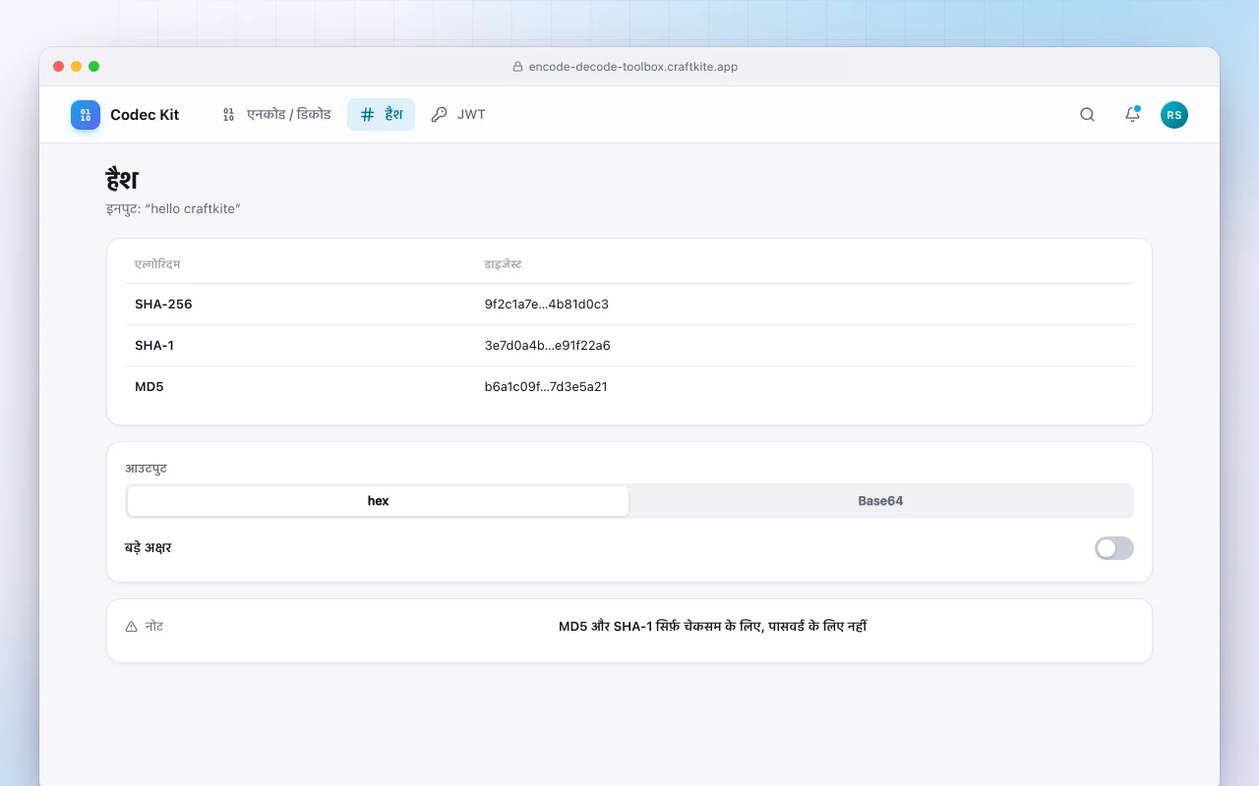1259x786 pixels.
Task: Click the green maximize window button
Action: tap(94, 67)
